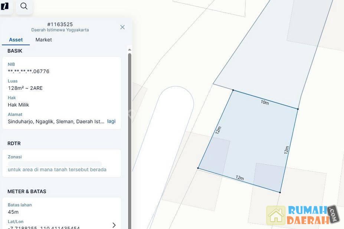Switch to the Market tab

click(x=43, y=40)
